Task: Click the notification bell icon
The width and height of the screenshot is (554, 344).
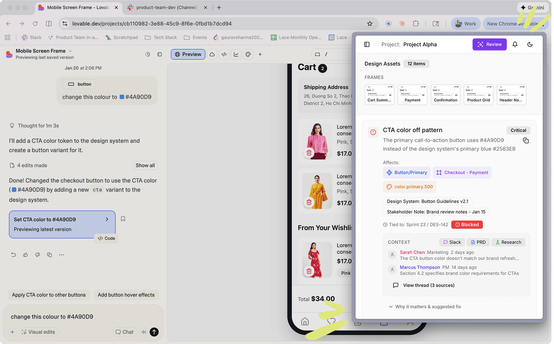Action: click(515, 44)
